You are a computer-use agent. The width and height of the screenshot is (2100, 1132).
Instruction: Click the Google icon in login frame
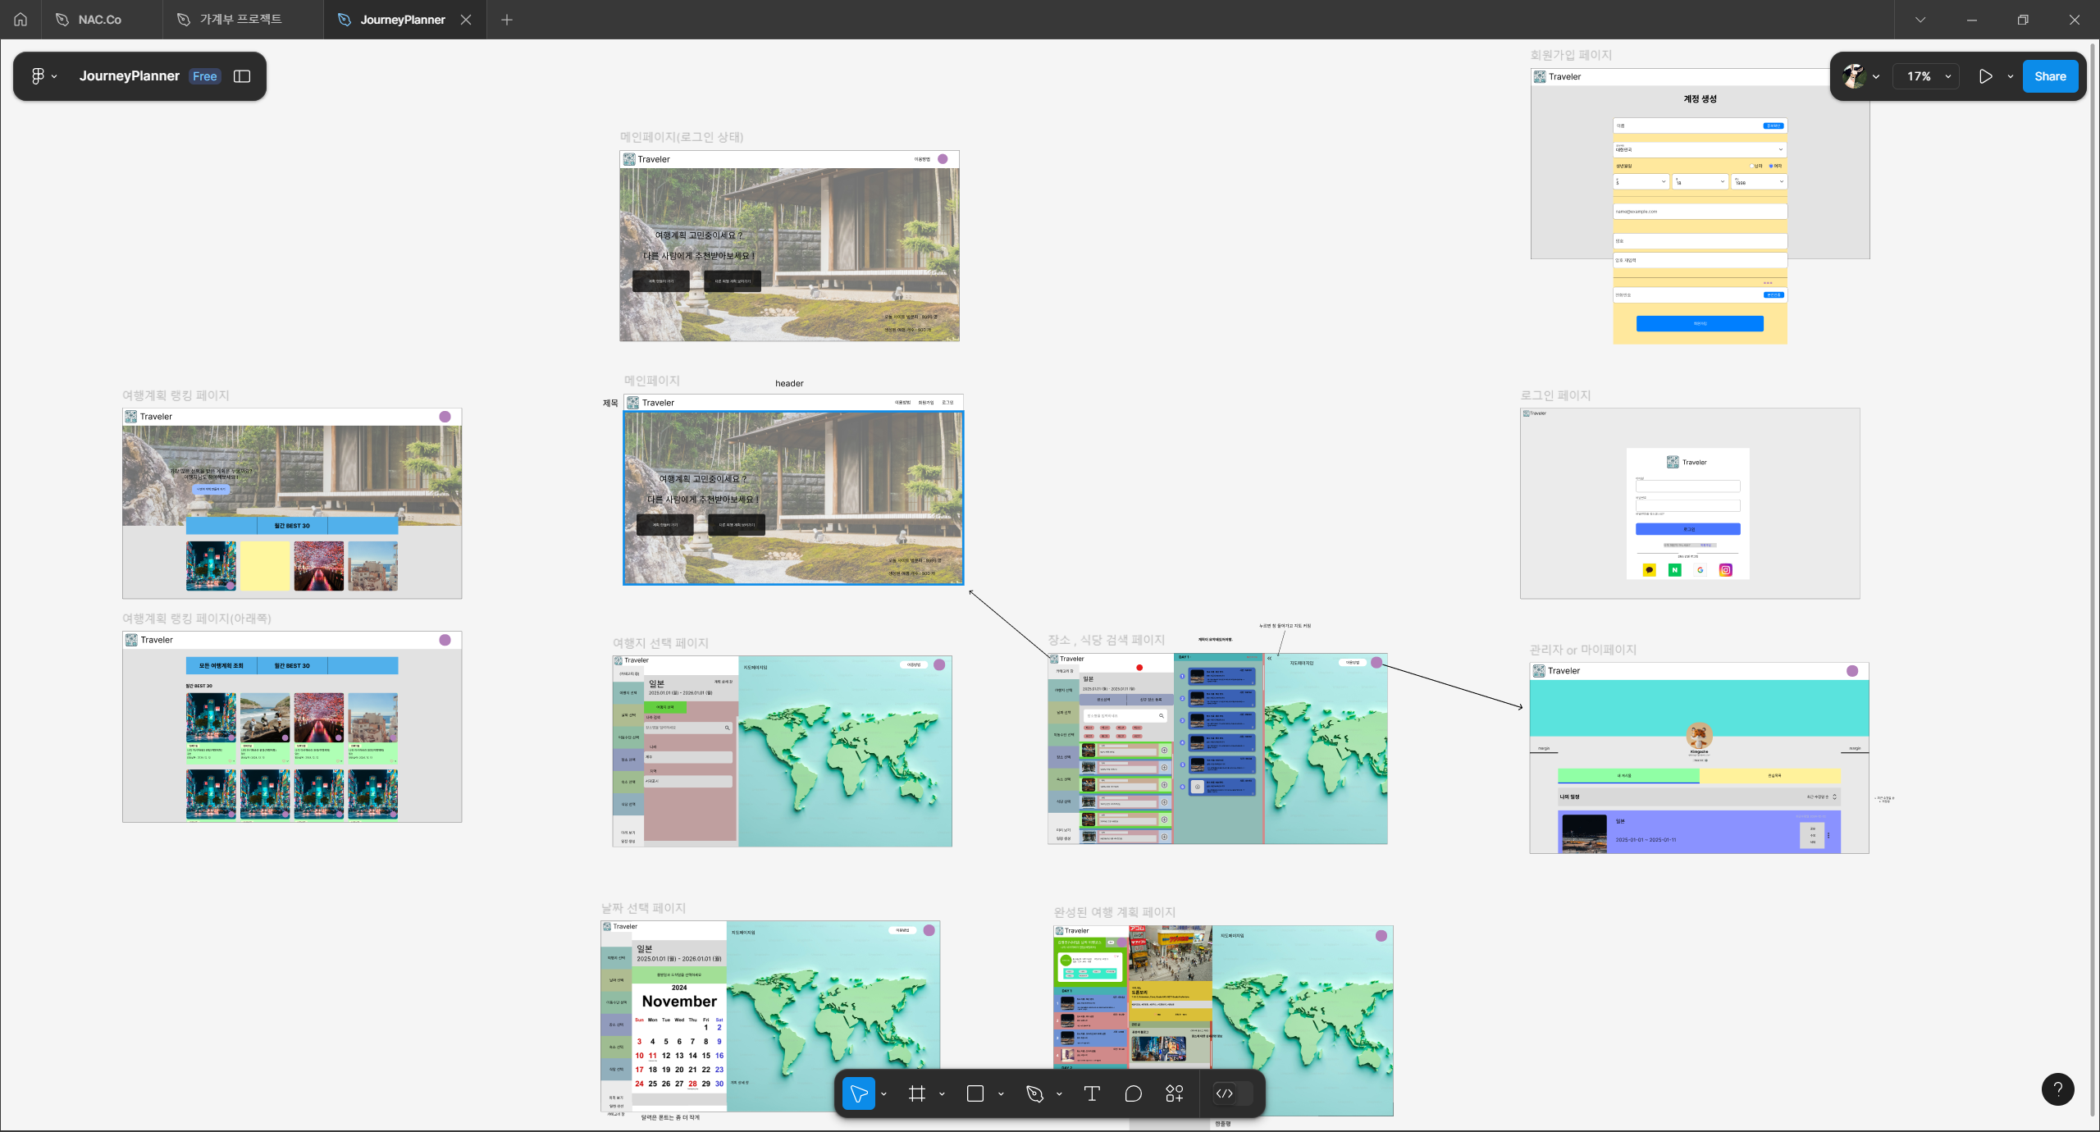pyautogui.click(x=1701, y=570)
